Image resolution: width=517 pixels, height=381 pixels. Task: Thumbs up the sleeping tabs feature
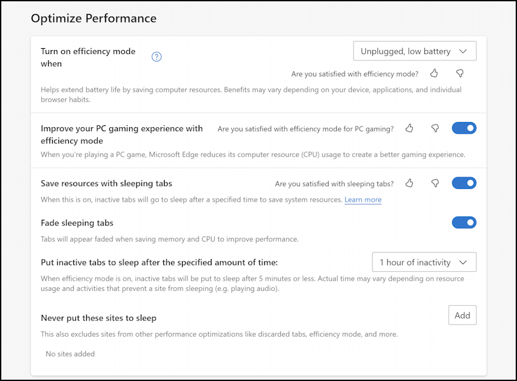[409, 183]
